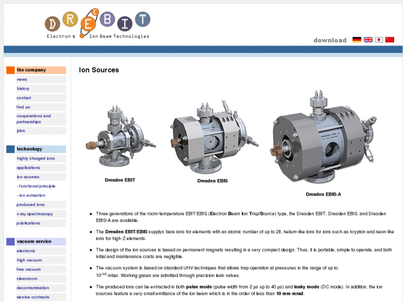Click the 'Dresden EBIT' caption
This screenshot has width=403, height=302.
coord(120,180)
